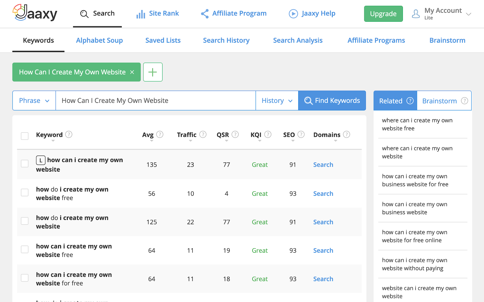Click the SEO column help icon
The image size is (484, 302).
click(x=301, y=134)
